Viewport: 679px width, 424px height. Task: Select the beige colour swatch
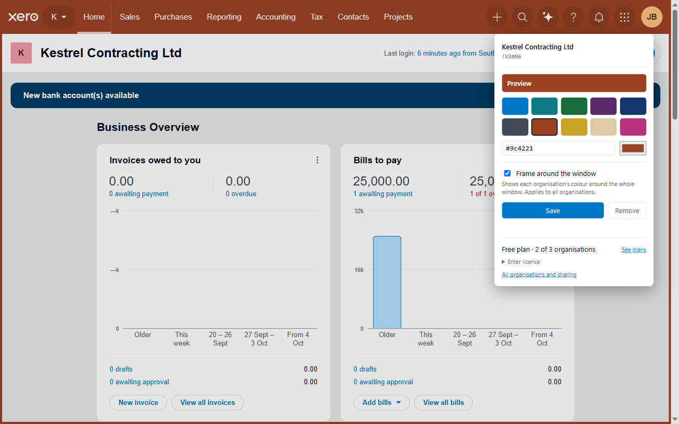[x=603, y=127]
